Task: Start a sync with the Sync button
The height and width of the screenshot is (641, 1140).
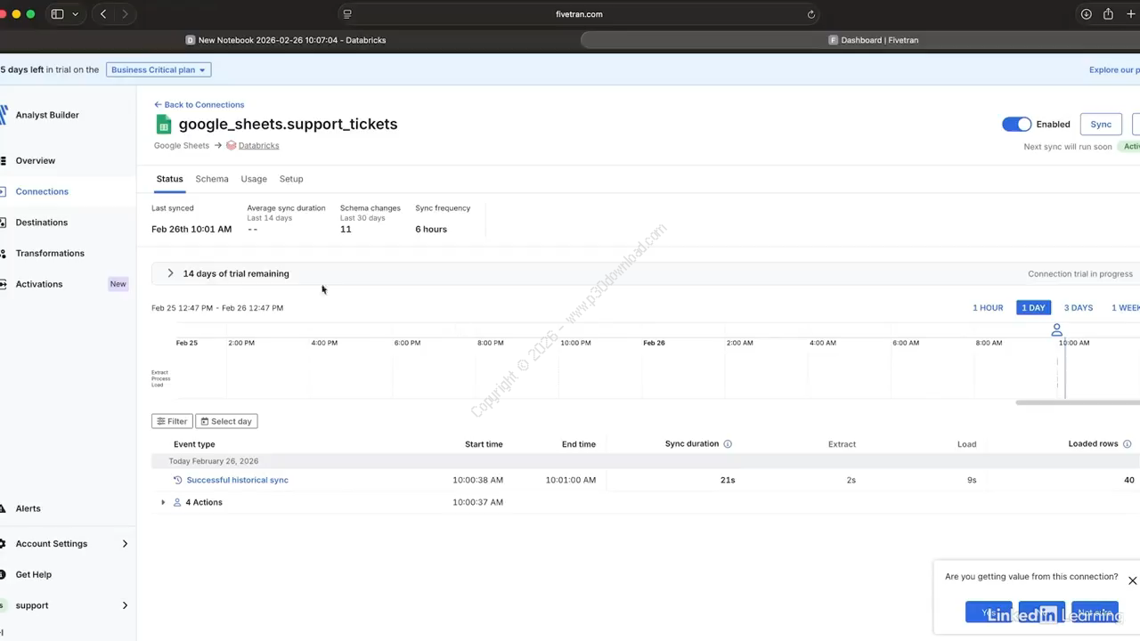Action: coord(1101,125)
